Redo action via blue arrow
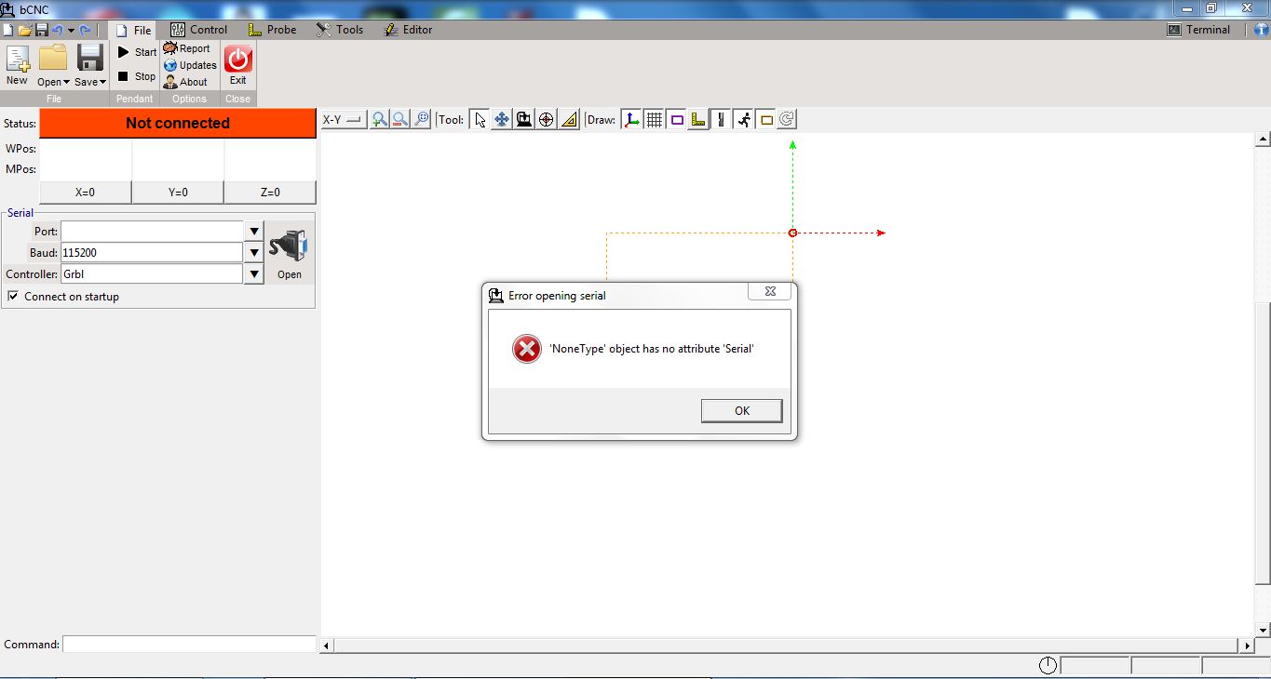The image size is (1271, 679). click(85, 30)
